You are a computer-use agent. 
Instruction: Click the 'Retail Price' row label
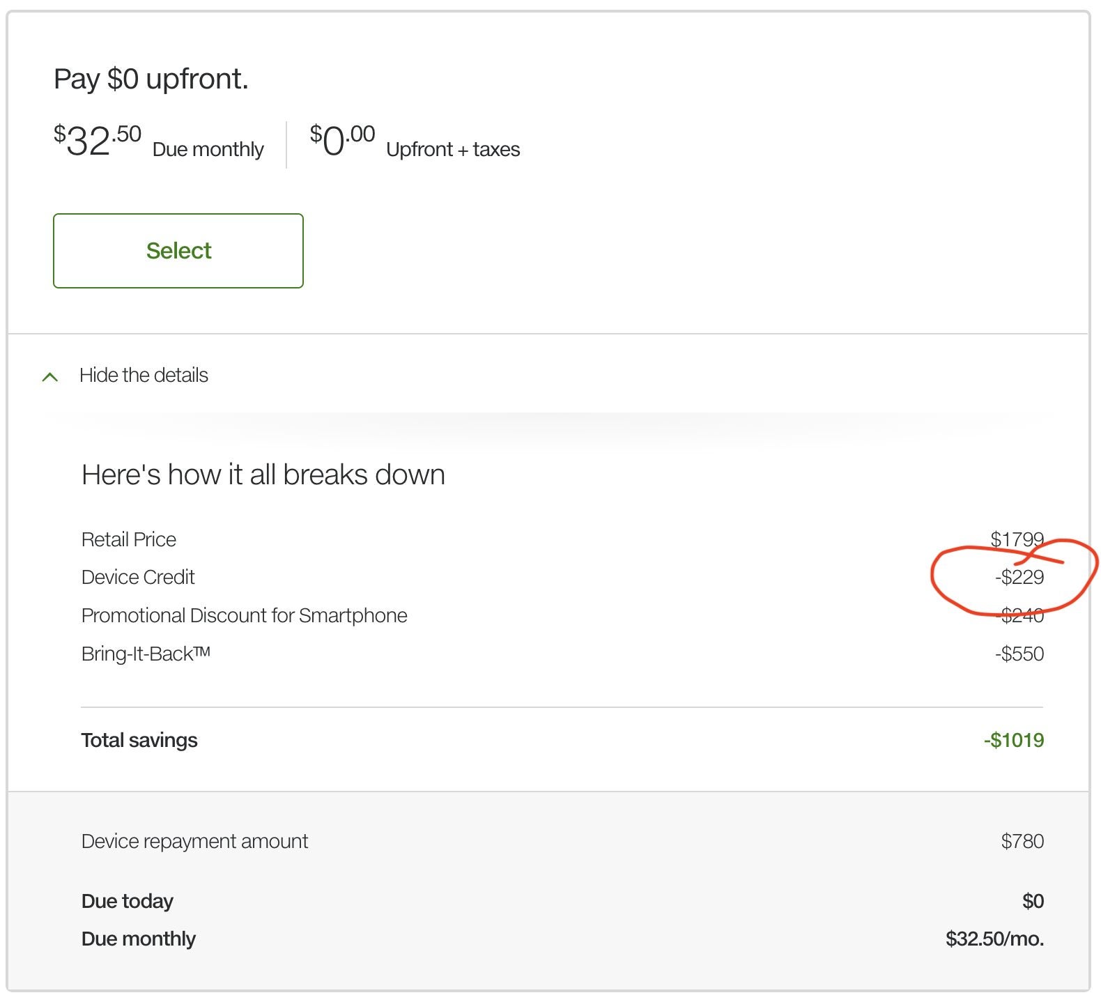click(129, 539)
